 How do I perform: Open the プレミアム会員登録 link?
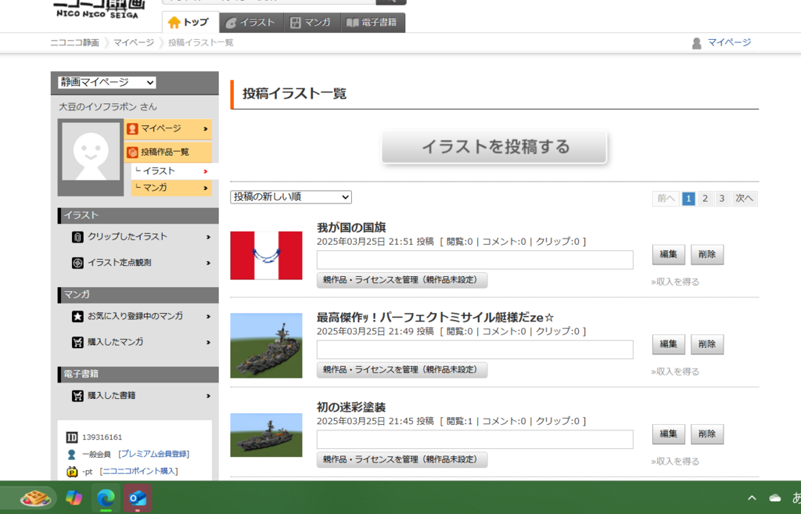[x=154, y=454]
